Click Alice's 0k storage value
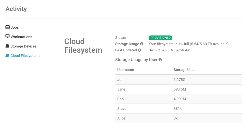This screenshot has width=247, height=132. pyautogui.click(x=175, y=118)
